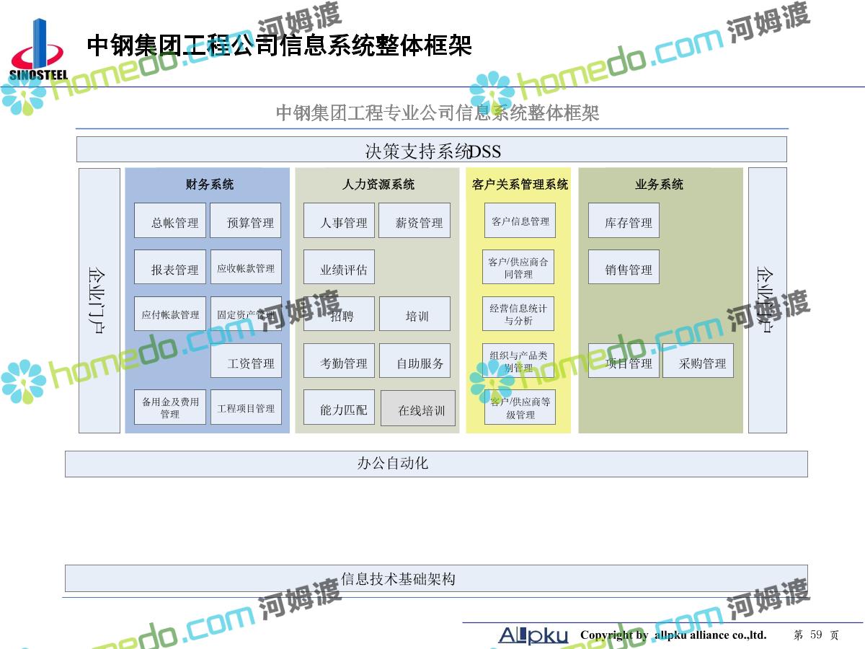Screen dimensions: 865x649
Task: Select the subtitle 中钢集团工程专业公司信息系统整体框架
Action: coord(438,113)
